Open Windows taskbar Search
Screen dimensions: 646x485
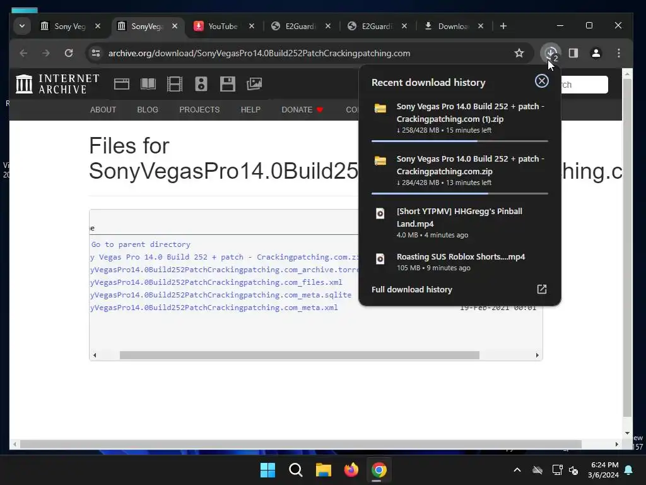coord(295,470)
